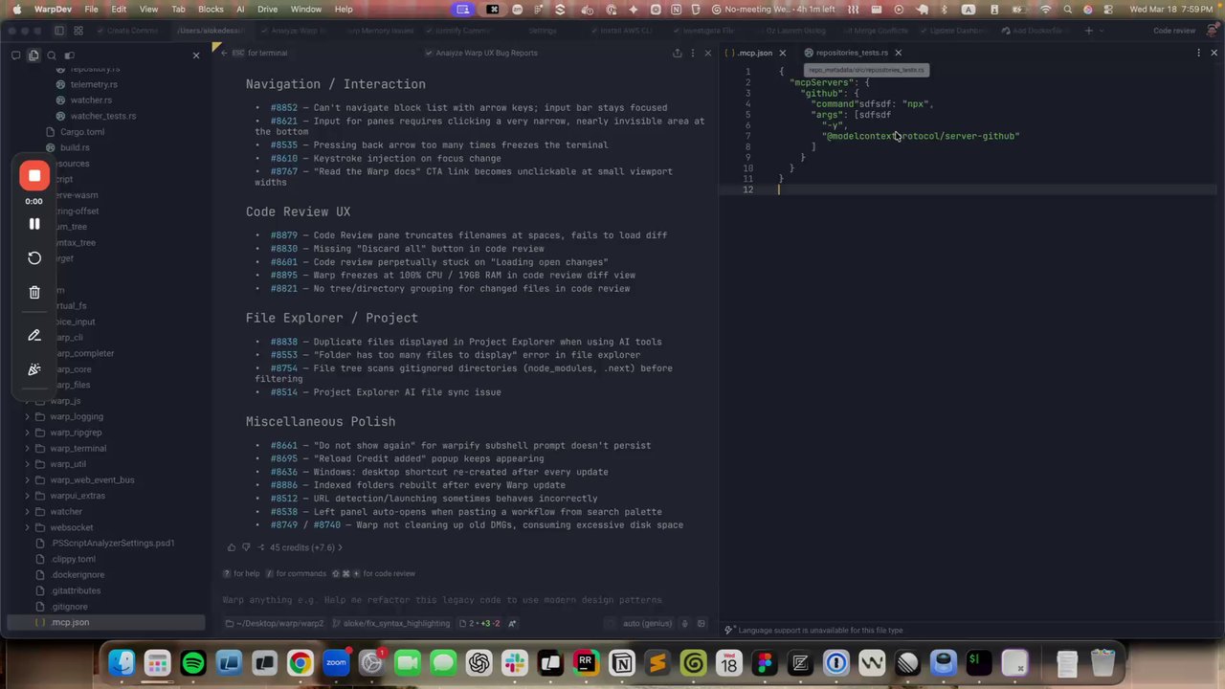Click the microphone voice input icon

[x=684, y=623]
